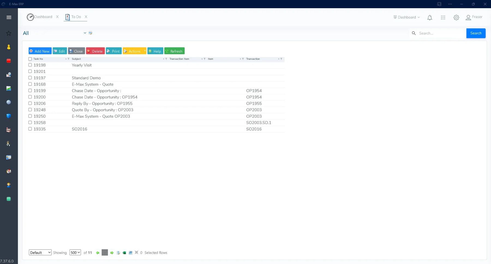
Task: Open the mailbox sidebar module
Action: (x=9, y=171)
